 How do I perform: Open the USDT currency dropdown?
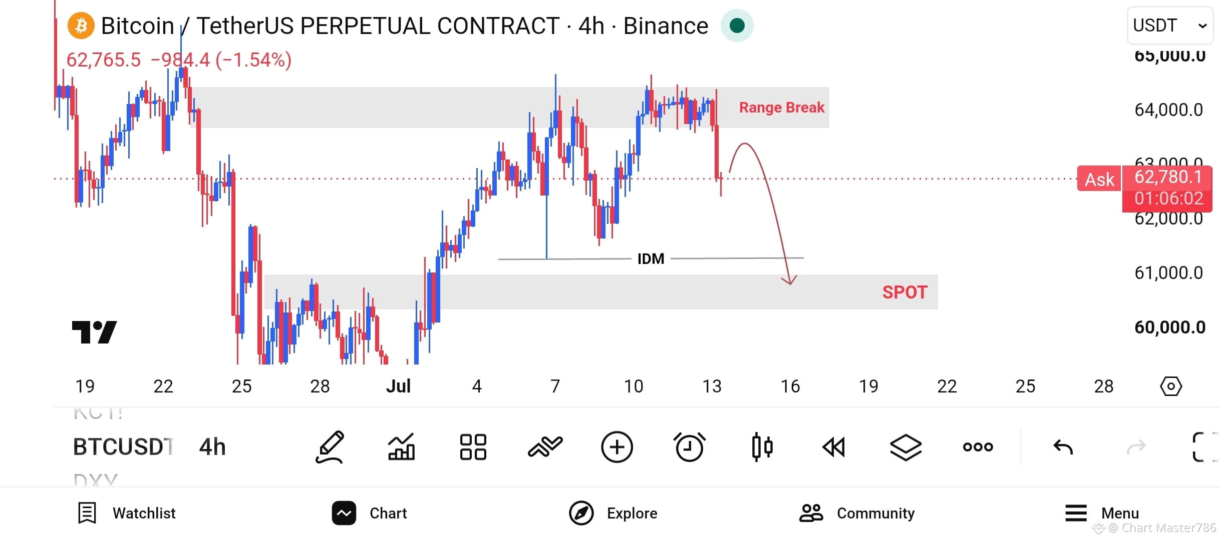click(x=1169, y=25)
